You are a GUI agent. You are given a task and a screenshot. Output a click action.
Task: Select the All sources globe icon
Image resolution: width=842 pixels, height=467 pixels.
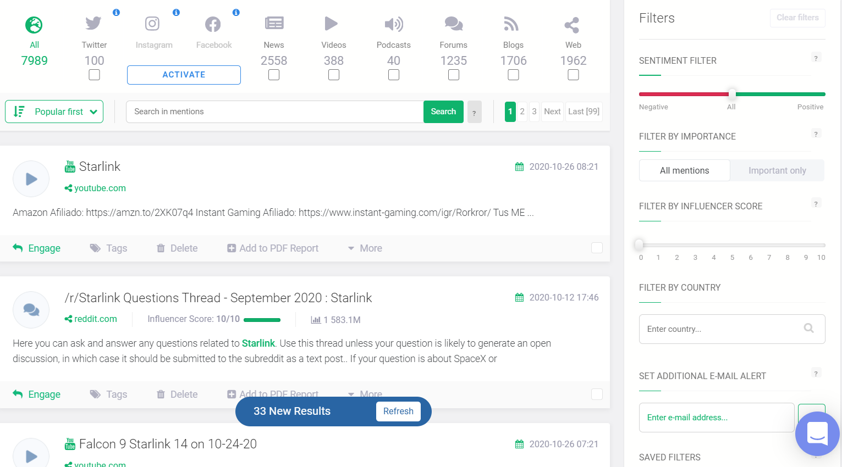(x=34, y=25)
